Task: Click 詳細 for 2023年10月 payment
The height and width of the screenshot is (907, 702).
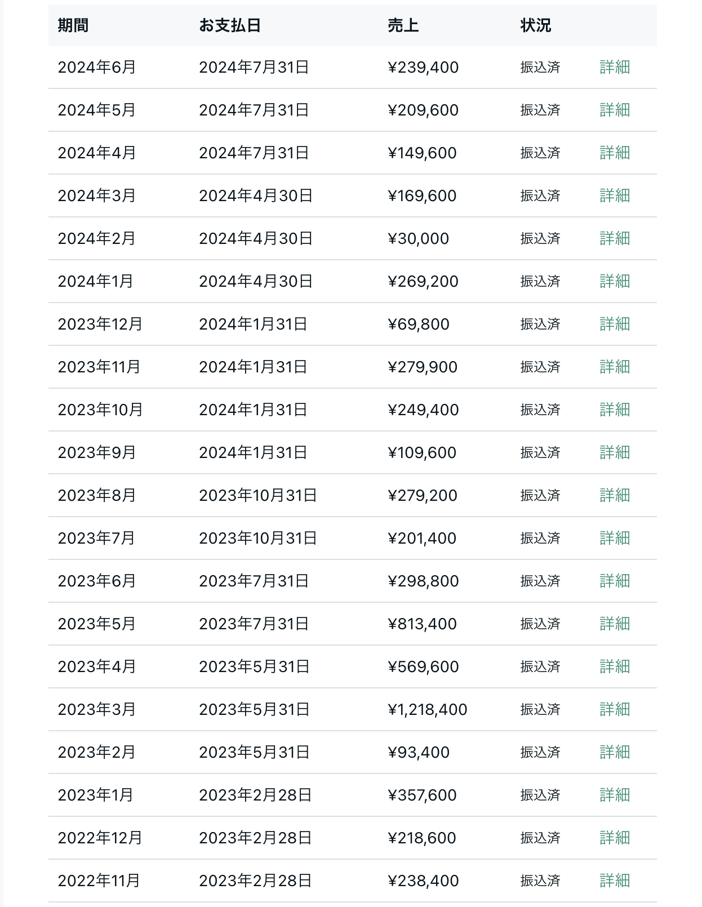Action: (615, 410)
